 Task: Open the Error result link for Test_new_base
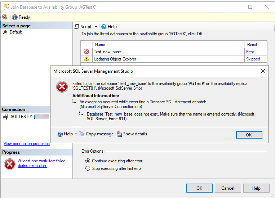pos(250,52)
